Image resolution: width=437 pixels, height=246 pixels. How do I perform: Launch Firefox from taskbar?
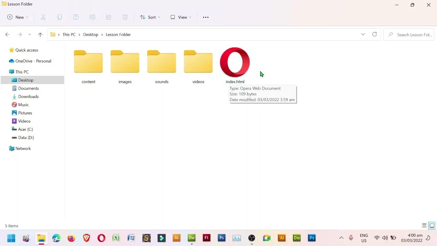pyautogui.click(x=71, y=238)
